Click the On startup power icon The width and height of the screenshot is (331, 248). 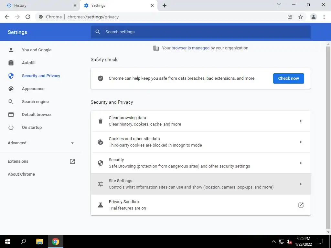11,127
